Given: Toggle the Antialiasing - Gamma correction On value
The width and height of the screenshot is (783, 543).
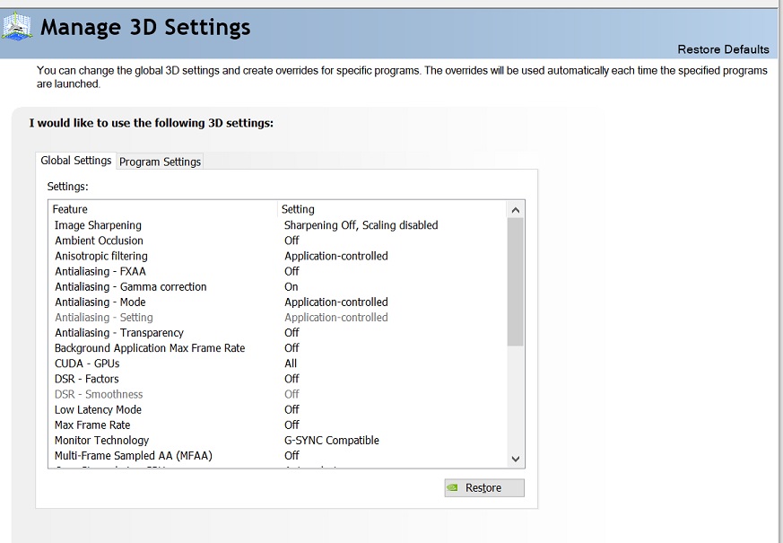Looking at the screenshot, I should (291, 286).
